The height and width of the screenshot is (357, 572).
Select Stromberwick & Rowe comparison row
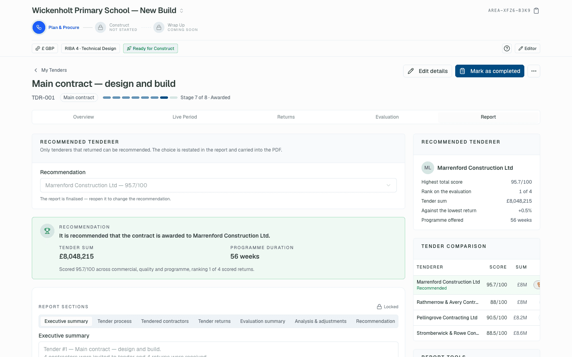(477, 333)
